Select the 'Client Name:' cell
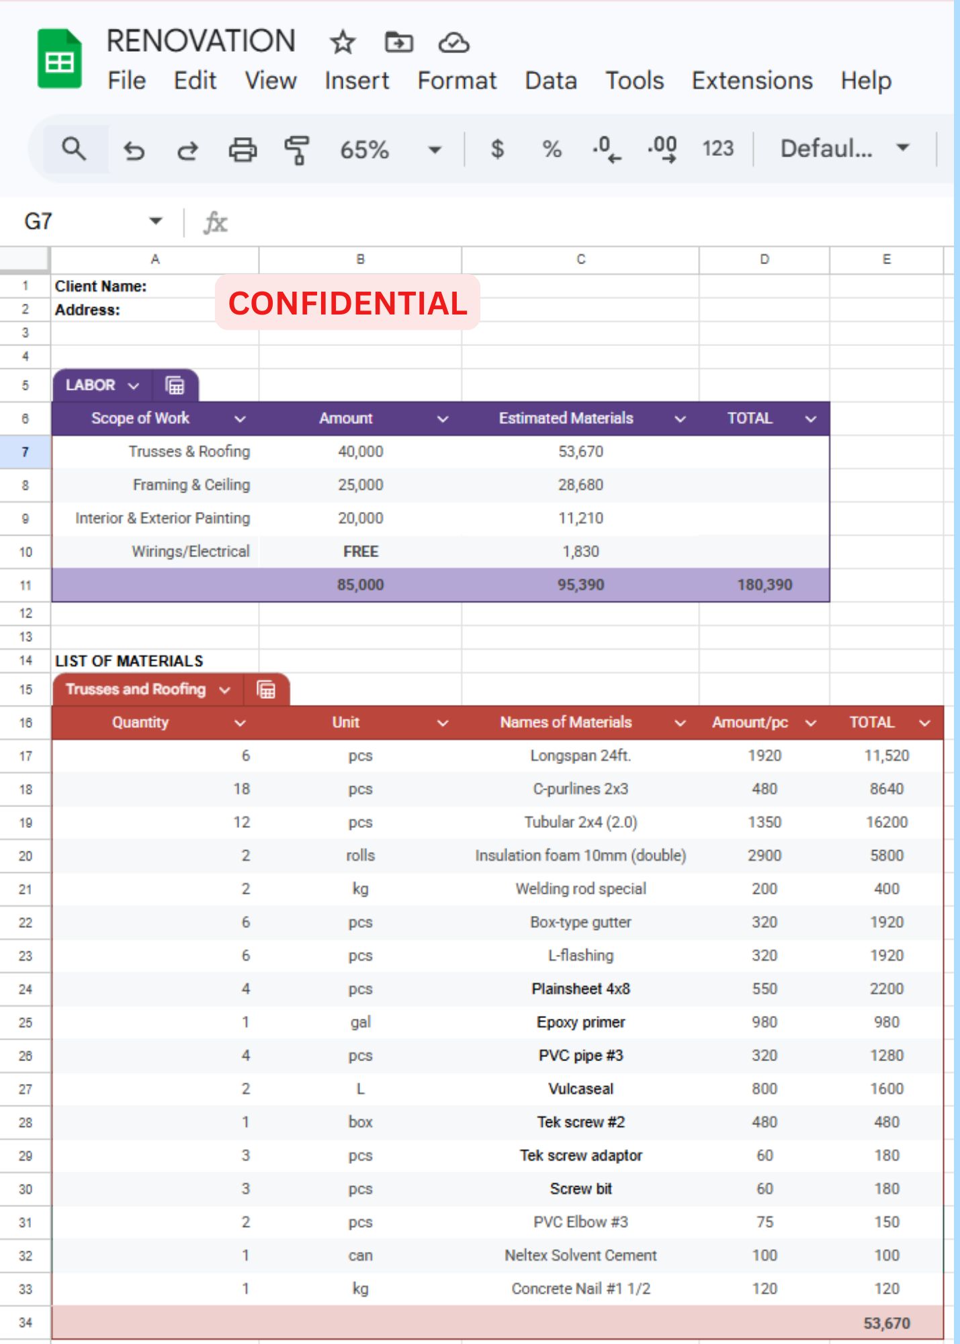960x1344 pixels. click(x=155, y=286)
